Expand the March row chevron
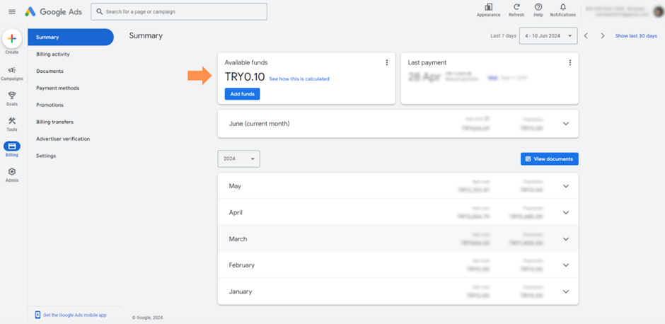The width and height of the screenshot is (665, 324). coord(566,239)
